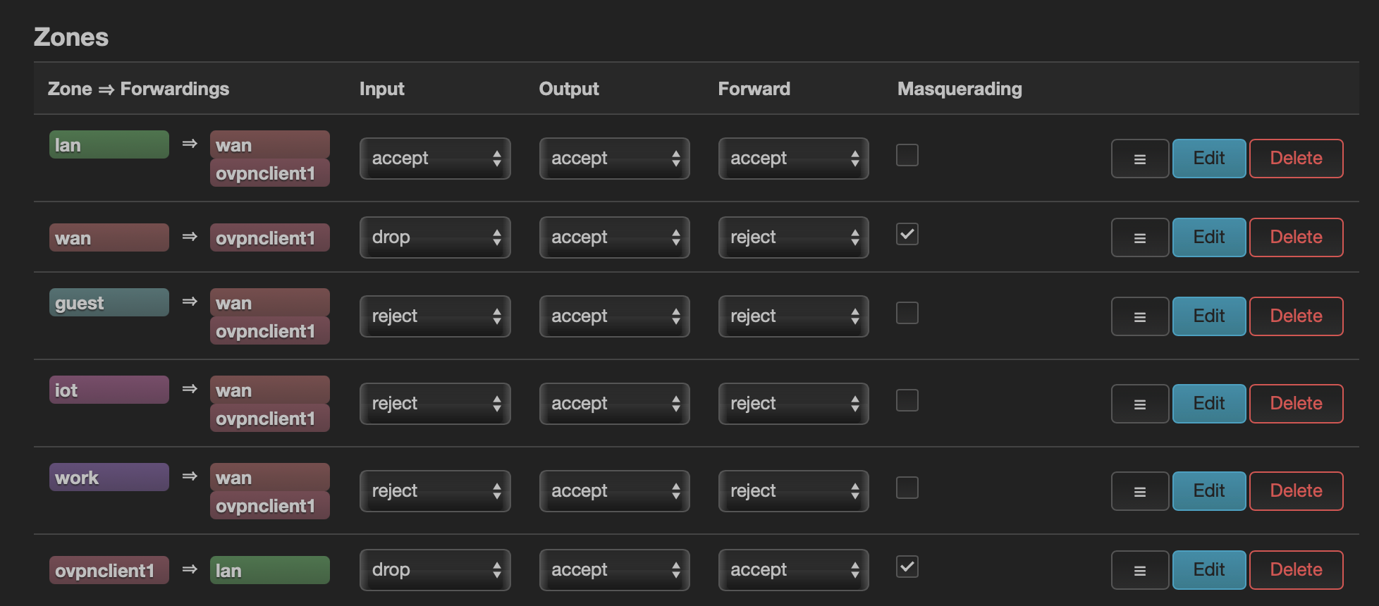Image resolution: width=1379 pixels, height=606 pixels.
Task: Delete the guest zone
Action: click(x=1296, y=316)
